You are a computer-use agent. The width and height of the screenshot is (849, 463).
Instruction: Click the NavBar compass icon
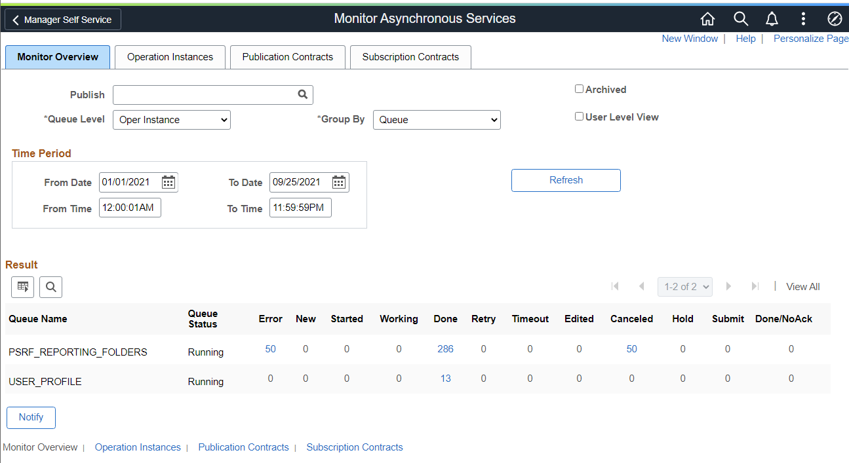tap(835, 18)
